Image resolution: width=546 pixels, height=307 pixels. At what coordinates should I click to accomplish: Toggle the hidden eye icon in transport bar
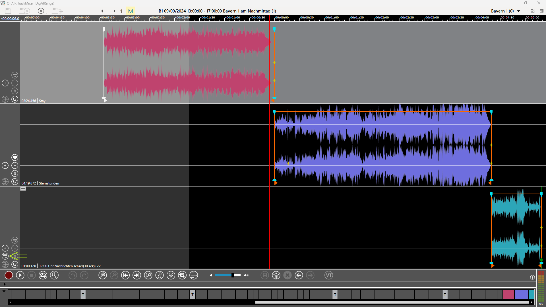pos(43,275)
